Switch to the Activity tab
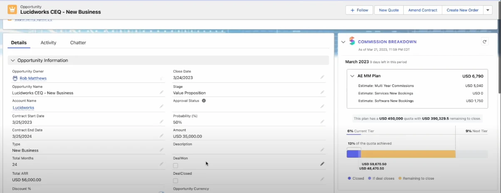The width and height of the screenshot is (501, 193). 48,42
